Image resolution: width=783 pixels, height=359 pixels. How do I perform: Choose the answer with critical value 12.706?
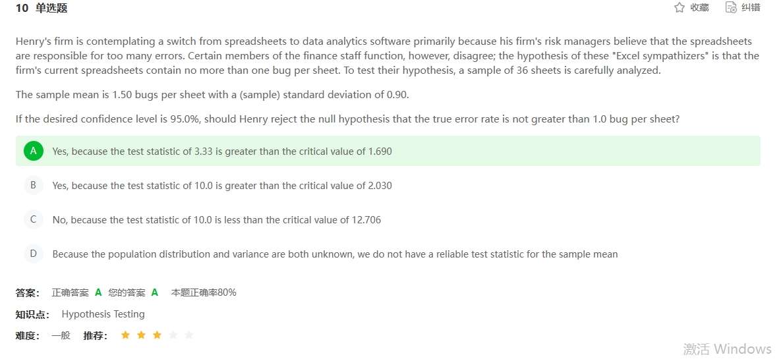click(x=216, y=220)
